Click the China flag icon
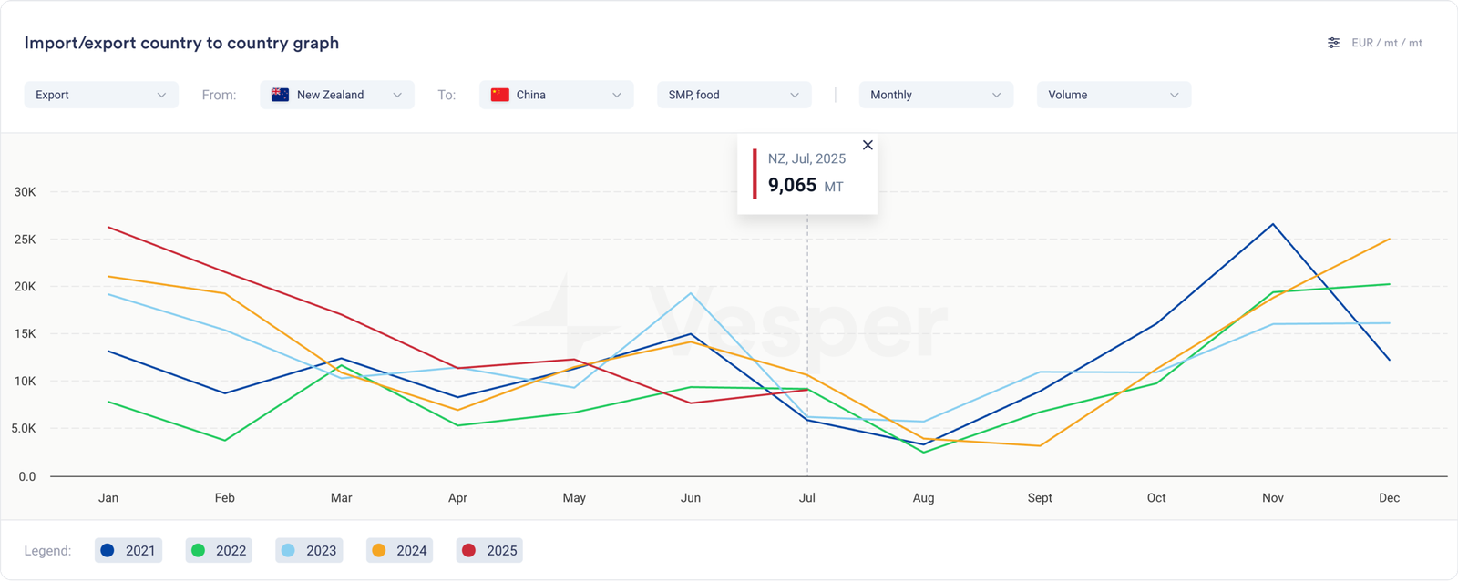 [499, 95]
